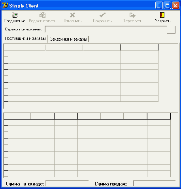181x189 pixels.
Task: Open the Заказчики и заказы tab
Action: point(68,39)
